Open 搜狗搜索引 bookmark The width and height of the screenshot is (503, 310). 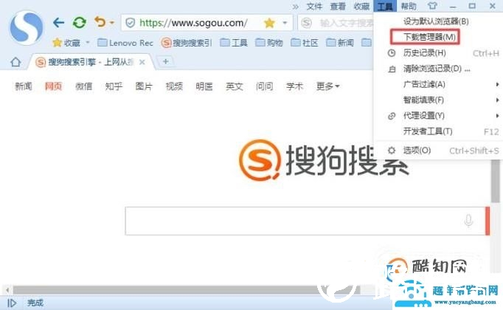pos(187,43)
